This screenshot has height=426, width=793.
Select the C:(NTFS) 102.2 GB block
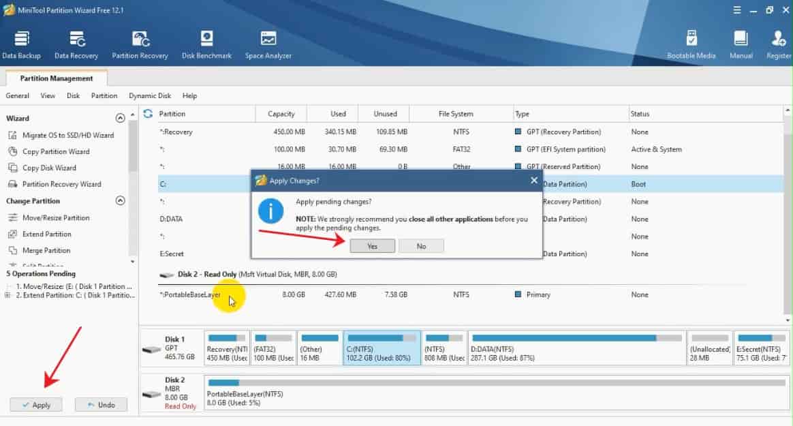pyautogui.click(x=382, y=348)
